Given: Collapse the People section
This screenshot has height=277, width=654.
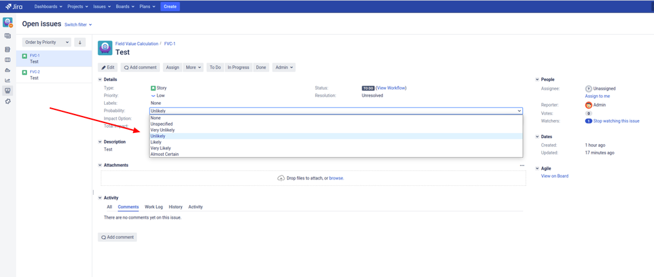Looking at the screenshot, I should 537,79.
